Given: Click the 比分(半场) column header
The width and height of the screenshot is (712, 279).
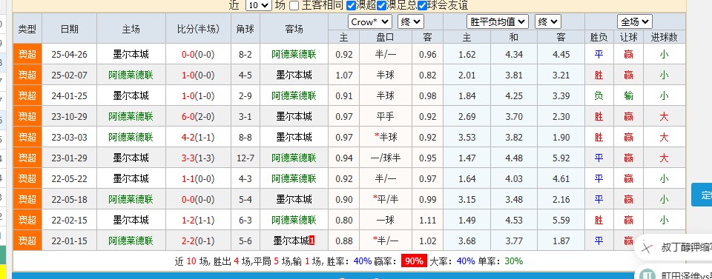Looking at the screenshot, I should point(198,29).
